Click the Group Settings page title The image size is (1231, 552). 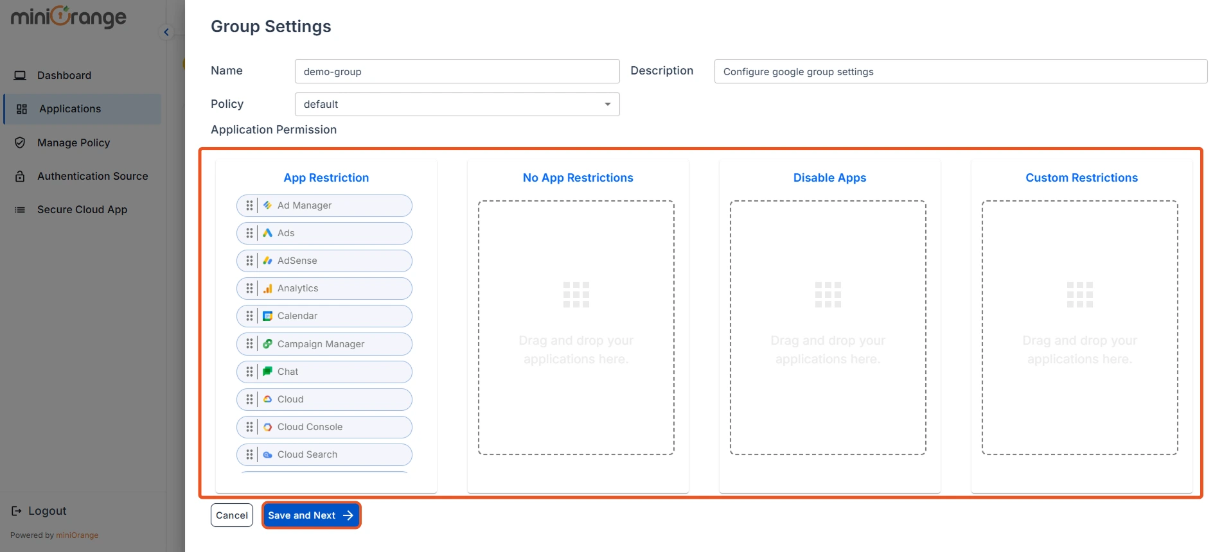pyautogui.click(x=271, y=26)
